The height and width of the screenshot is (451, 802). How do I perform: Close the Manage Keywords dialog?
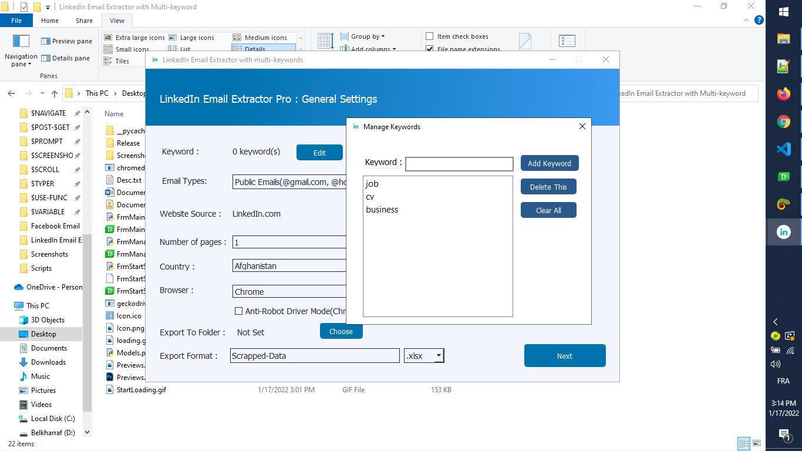582,126
